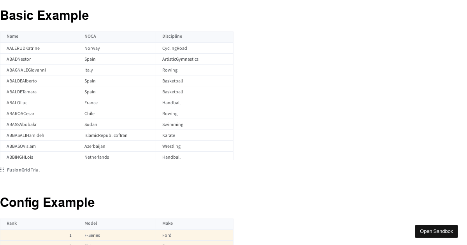Click the Rank column header

click(12, 224)
